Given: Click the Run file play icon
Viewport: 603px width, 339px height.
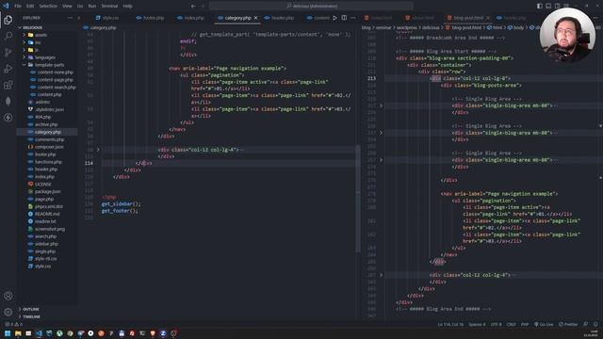Looking at the screenshot, I should pyautogui.click(x=335, y=18).
